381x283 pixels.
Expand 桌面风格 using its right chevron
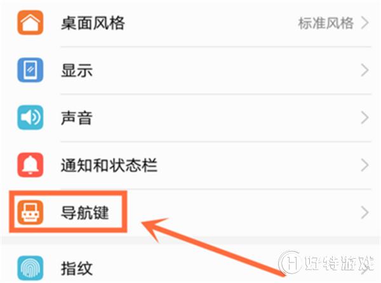364,23
